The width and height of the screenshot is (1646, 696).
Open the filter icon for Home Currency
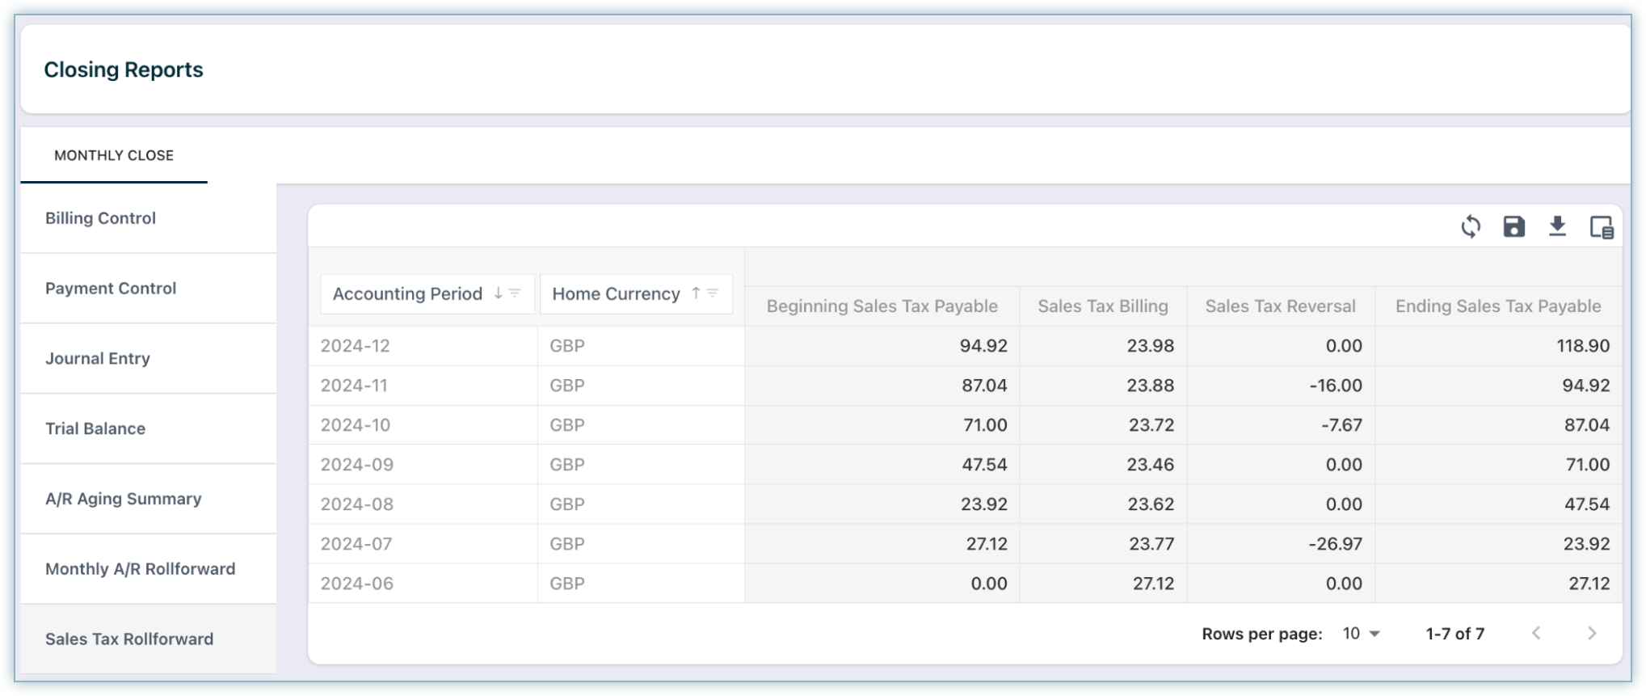(713, 293)
